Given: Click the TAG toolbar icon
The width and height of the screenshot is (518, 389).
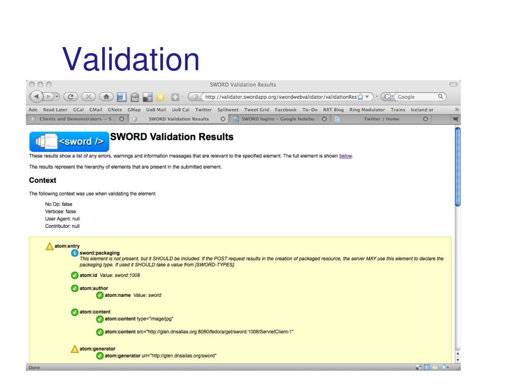Looking at the screenshot, I should tap(135, 97).
